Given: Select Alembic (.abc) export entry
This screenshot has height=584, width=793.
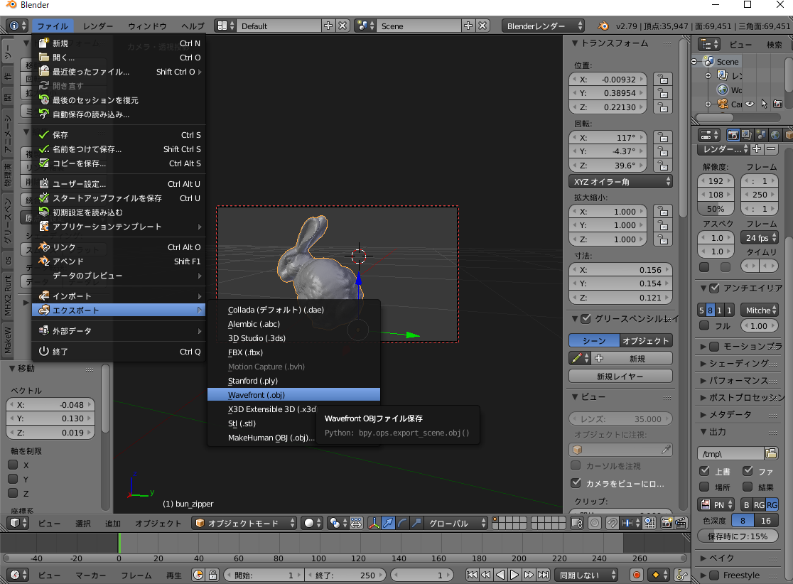Looking at the screenshot, I should click(x=293, y=324).
